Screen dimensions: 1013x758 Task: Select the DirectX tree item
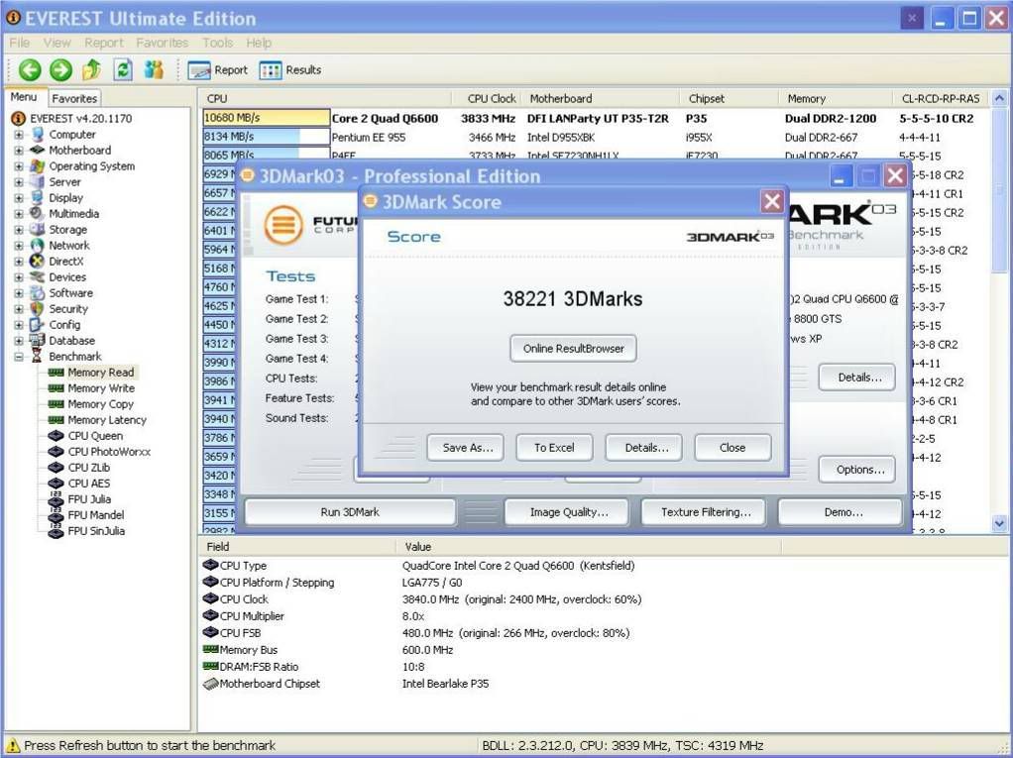pos(65,262)
